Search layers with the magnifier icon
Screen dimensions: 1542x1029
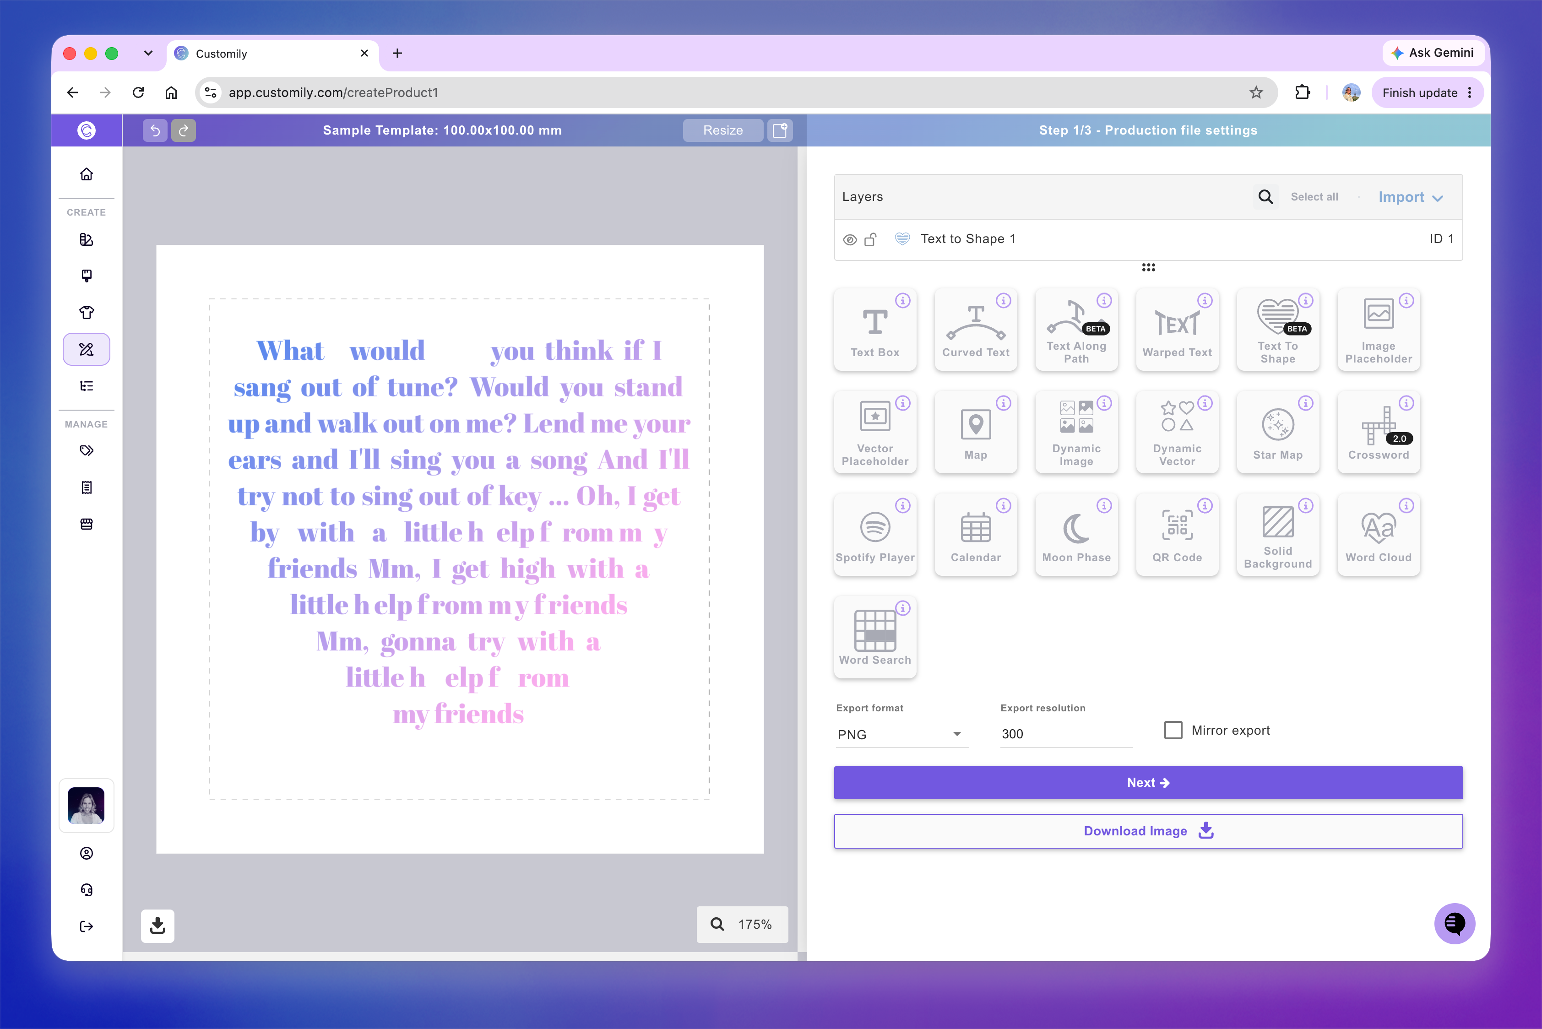pos(1265,197)
